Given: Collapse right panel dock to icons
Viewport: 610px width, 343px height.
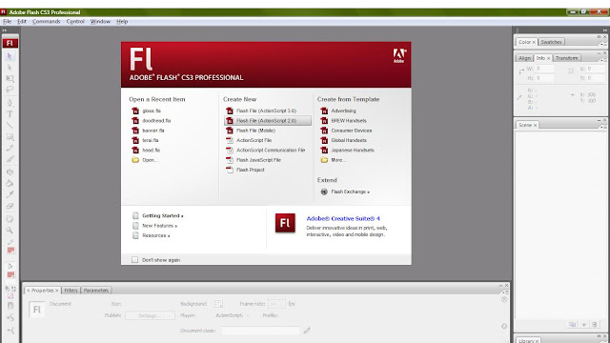Looking at the screenshot, I should tap(605, 30).
